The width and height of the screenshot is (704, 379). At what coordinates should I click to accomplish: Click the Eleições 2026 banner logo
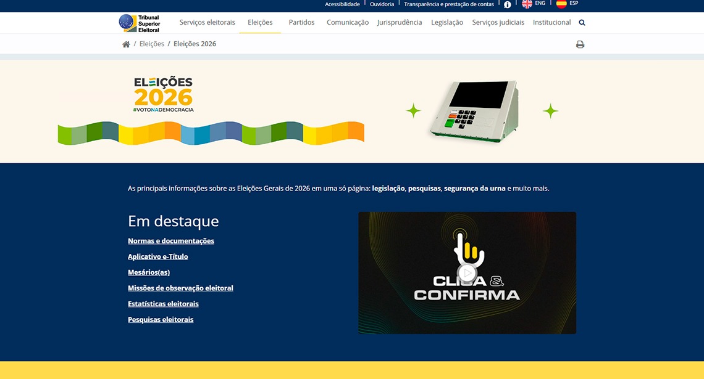(x=164, y=94)
